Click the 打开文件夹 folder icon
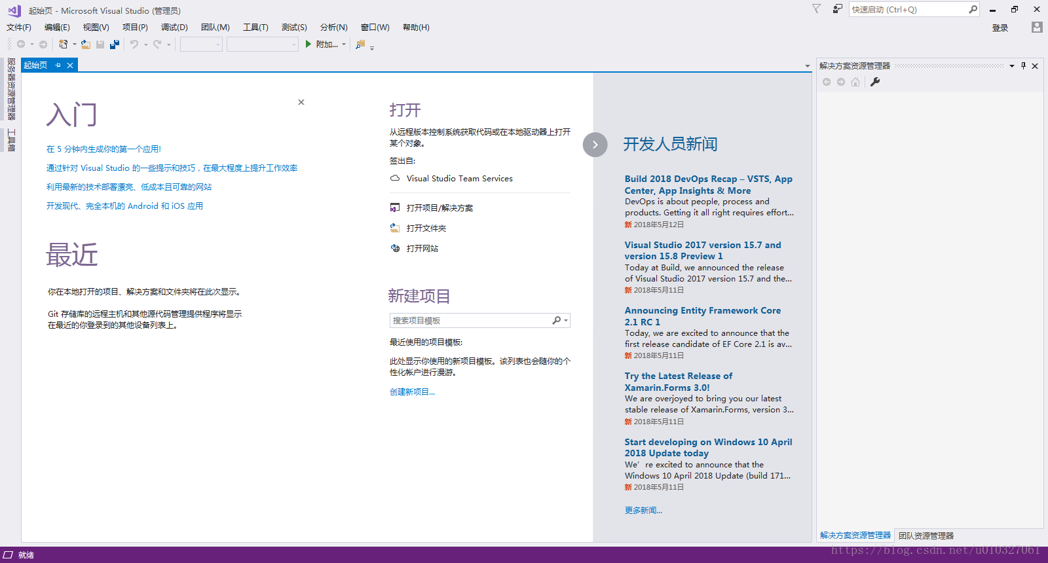This screenshot has width=1048, height=563. point(395,228)
